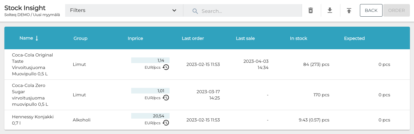Open price history for Coca-Cola Zero Sugar
Viewport: 414px width, 134px height.
pyautogui.click(x=166, y=98)
